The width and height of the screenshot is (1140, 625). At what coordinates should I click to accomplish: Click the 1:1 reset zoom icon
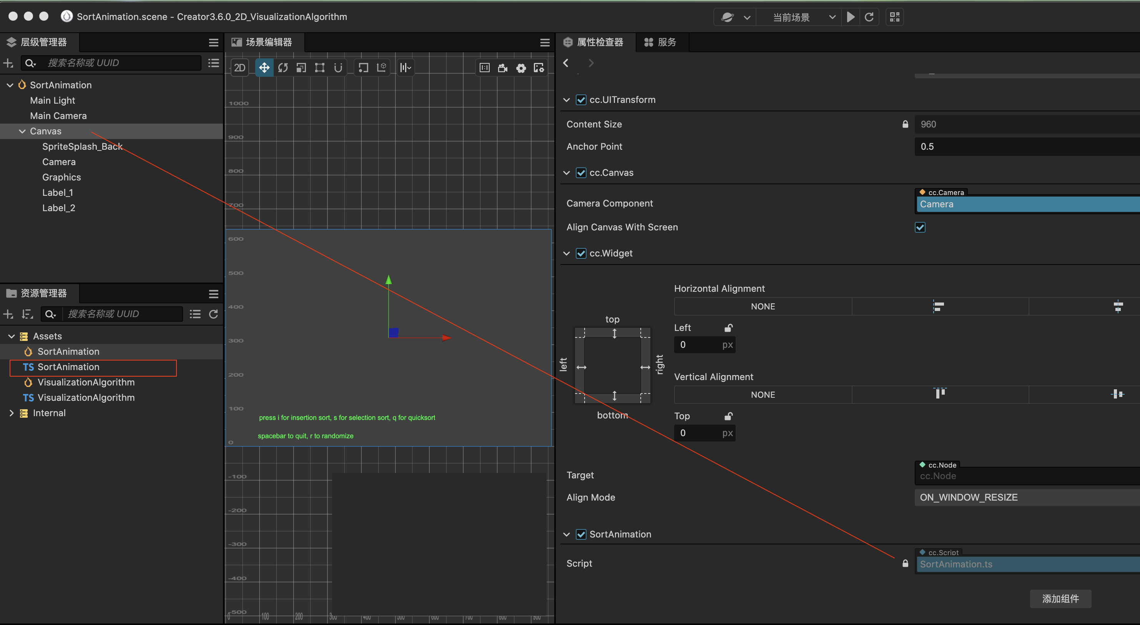coord(485,68)
